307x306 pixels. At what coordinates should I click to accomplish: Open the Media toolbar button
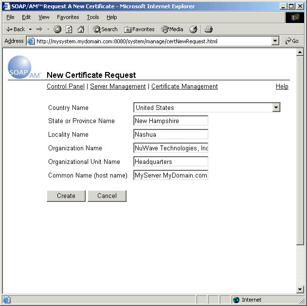click(172, 29)
